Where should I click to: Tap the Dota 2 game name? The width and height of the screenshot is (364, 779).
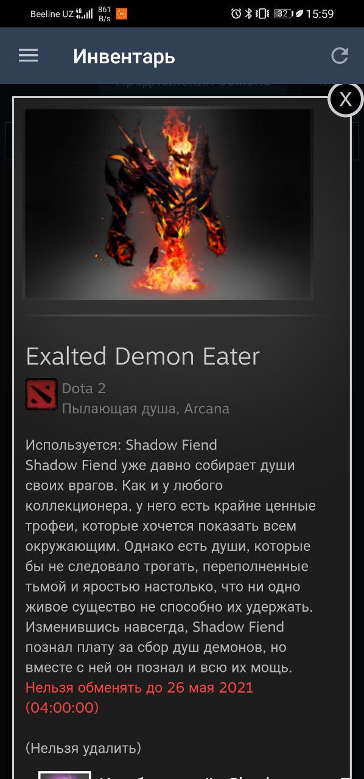[x=84, y=388]
